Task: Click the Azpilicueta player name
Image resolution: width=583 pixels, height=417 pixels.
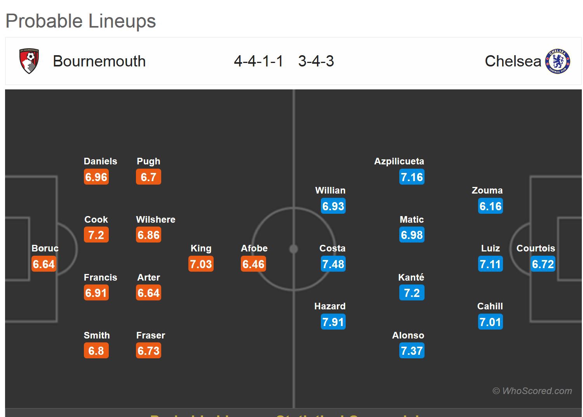Action: [399, 161]
